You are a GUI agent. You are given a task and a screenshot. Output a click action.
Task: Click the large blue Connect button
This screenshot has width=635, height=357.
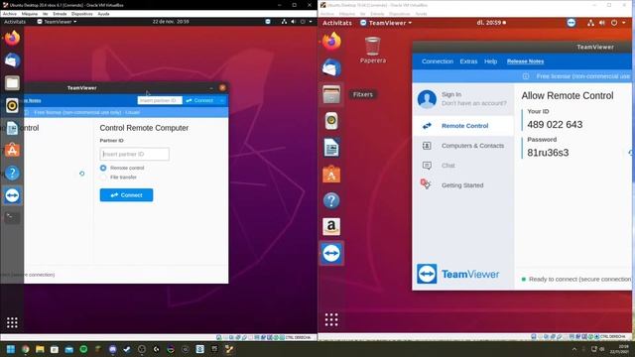tap(126, 195)
